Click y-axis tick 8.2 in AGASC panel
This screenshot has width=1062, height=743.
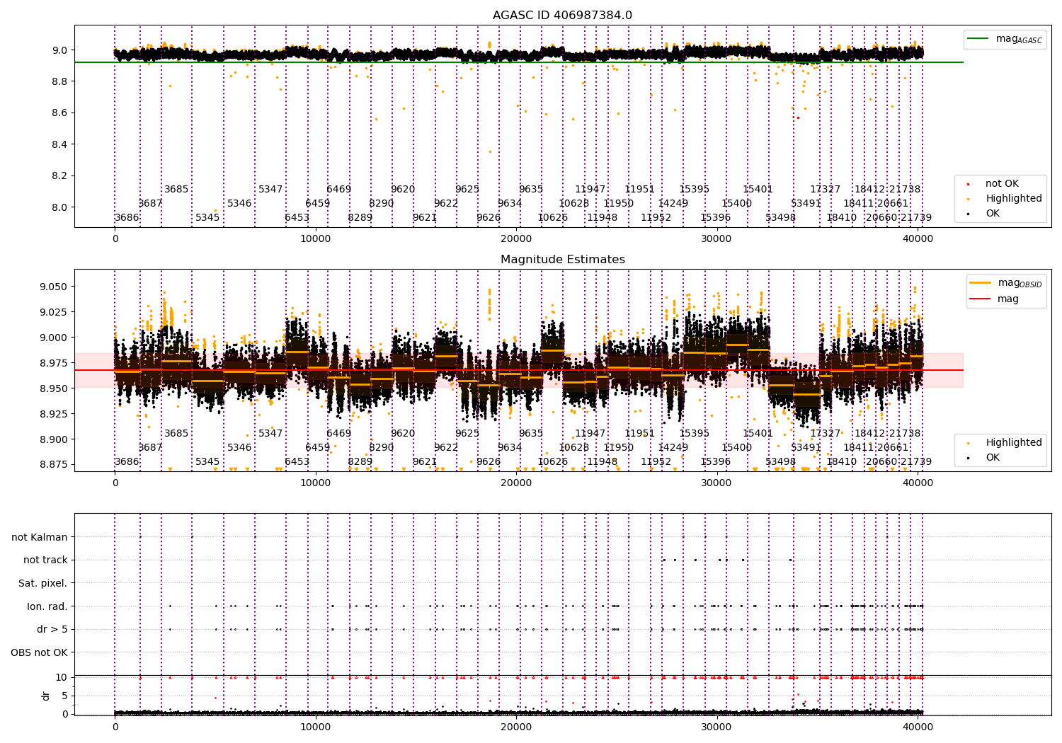[59, 175]
